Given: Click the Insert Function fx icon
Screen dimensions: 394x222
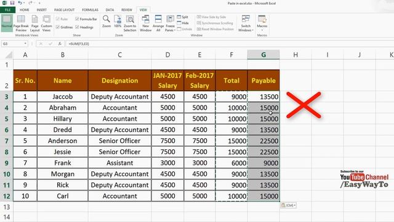Looking at the screenshot, I should (60, 44).
